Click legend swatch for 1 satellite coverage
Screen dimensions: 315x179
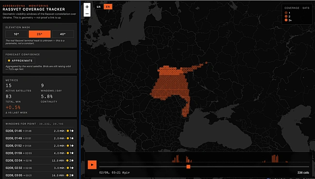286,13
